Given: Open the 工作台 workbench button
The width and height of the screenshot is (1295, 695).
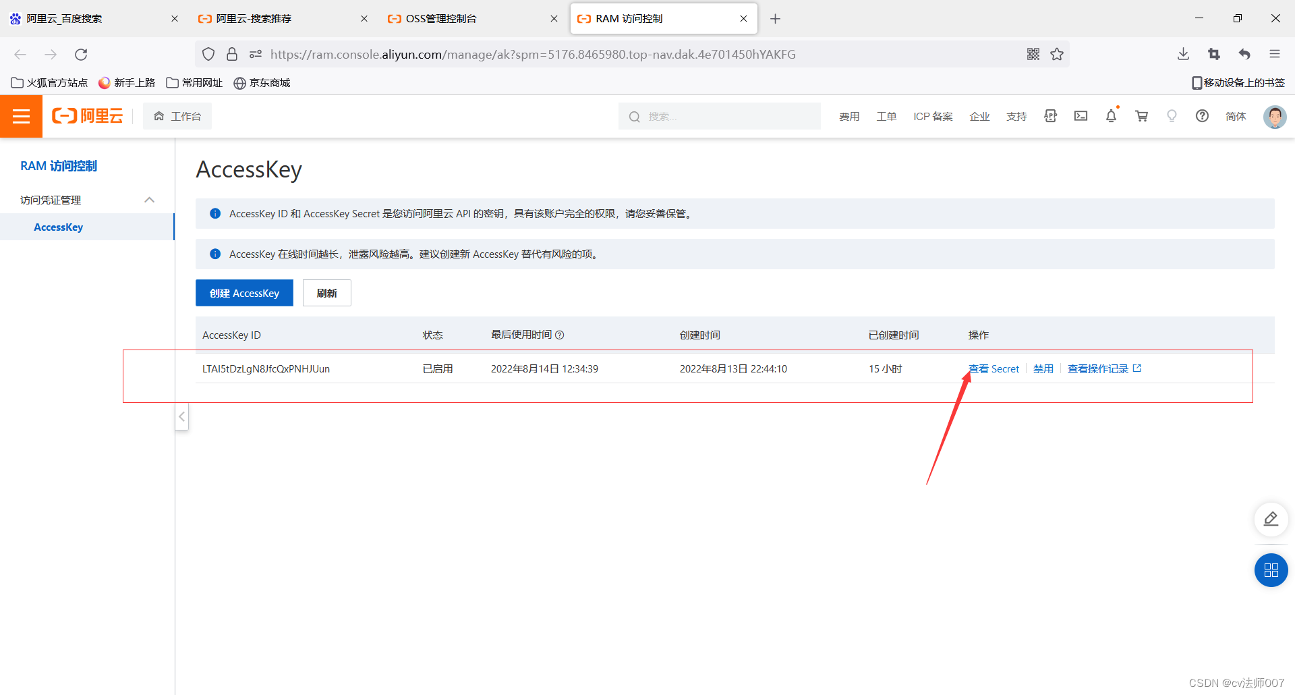Looking at the screenshot, I should (177, 116).
